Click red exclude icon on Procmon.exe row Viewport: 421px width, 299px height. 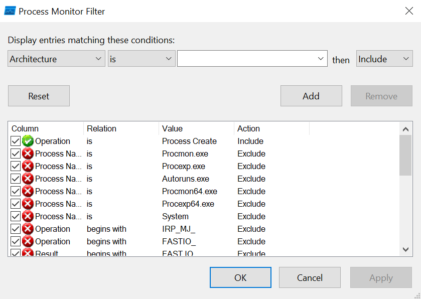point(28,154)
